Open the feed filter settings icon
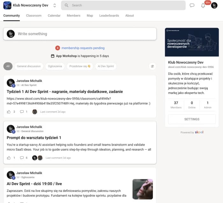The image size is (223, 203). (x=152, y=66)
